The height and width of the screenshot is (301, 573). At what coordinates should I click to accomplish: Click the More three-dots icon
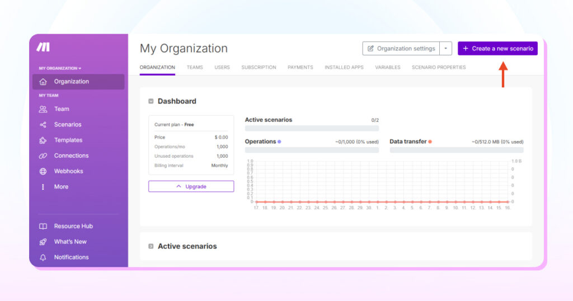coord(43,187)
